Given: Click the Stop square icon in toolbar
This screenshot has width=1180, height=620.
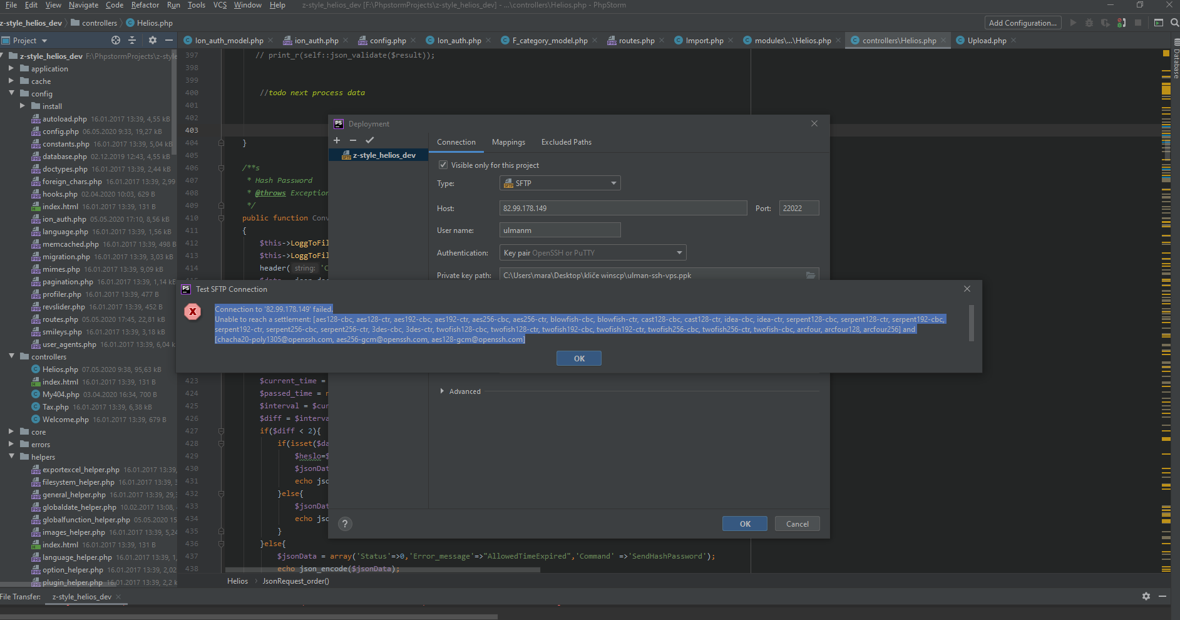Looking at the screenshot, I should coord(1138,23).
